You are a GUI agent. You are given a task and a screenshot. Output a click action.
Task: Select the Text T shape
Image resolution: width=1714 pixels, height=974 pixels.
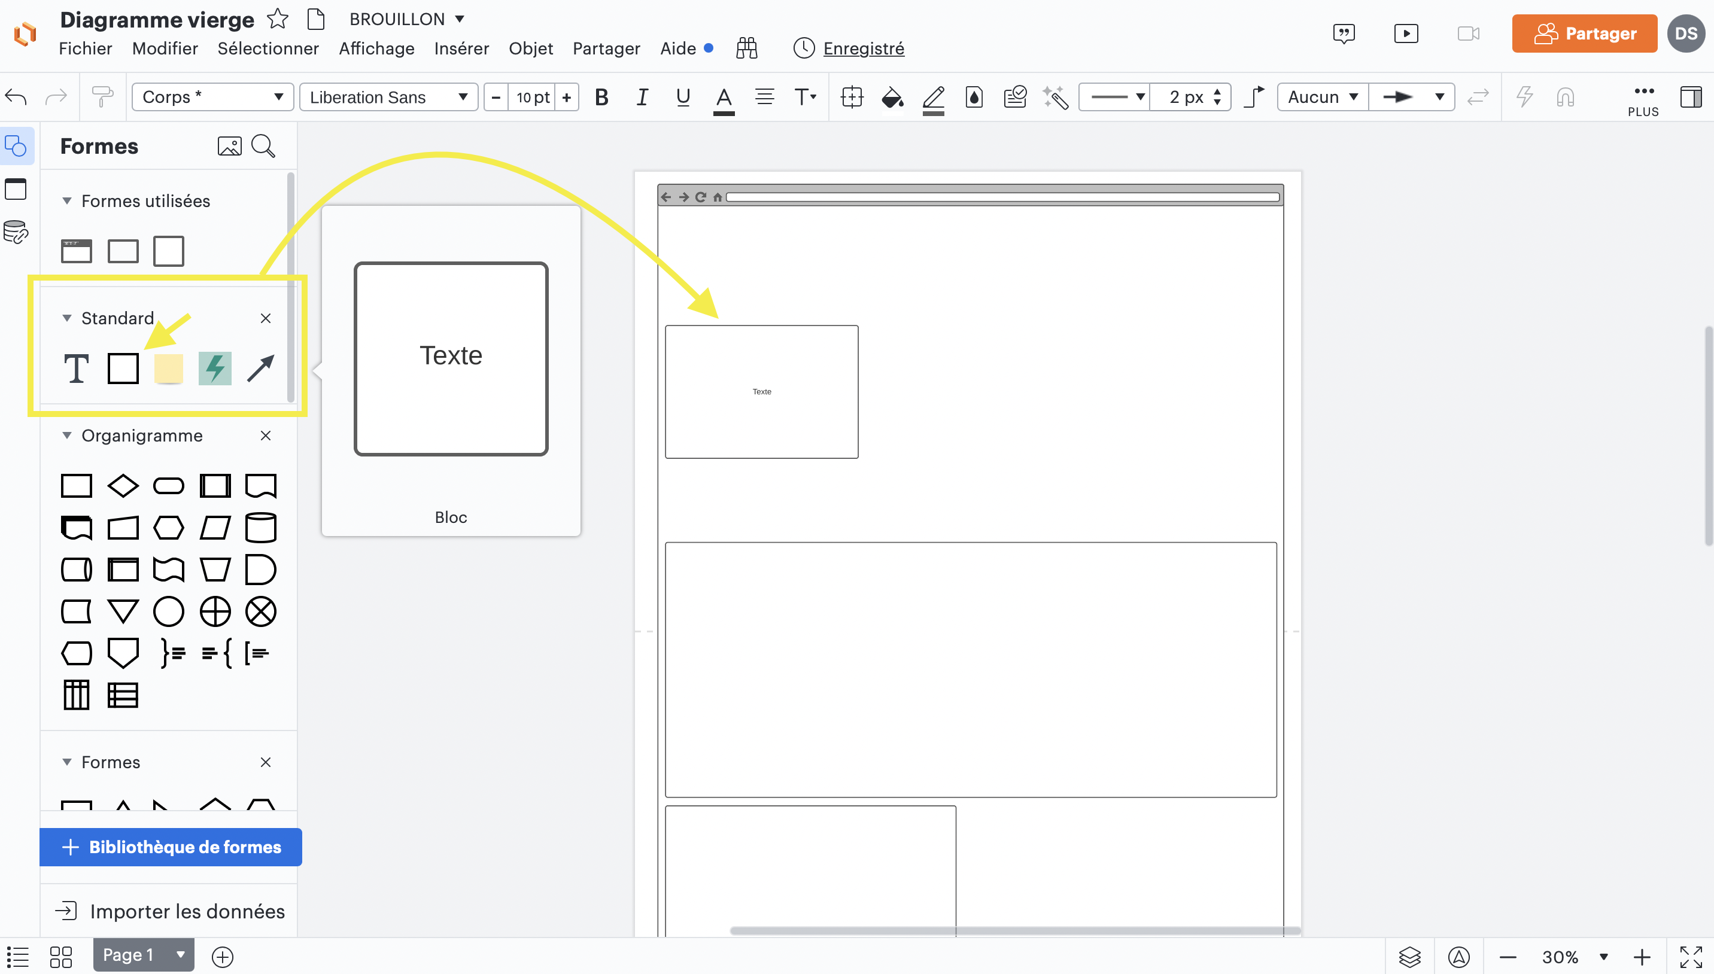coord(76,369)
